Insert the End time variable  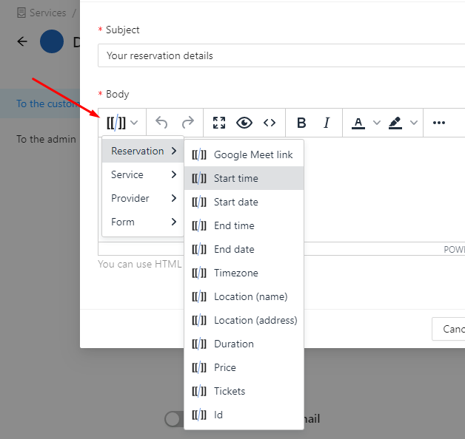click(244, 225)
